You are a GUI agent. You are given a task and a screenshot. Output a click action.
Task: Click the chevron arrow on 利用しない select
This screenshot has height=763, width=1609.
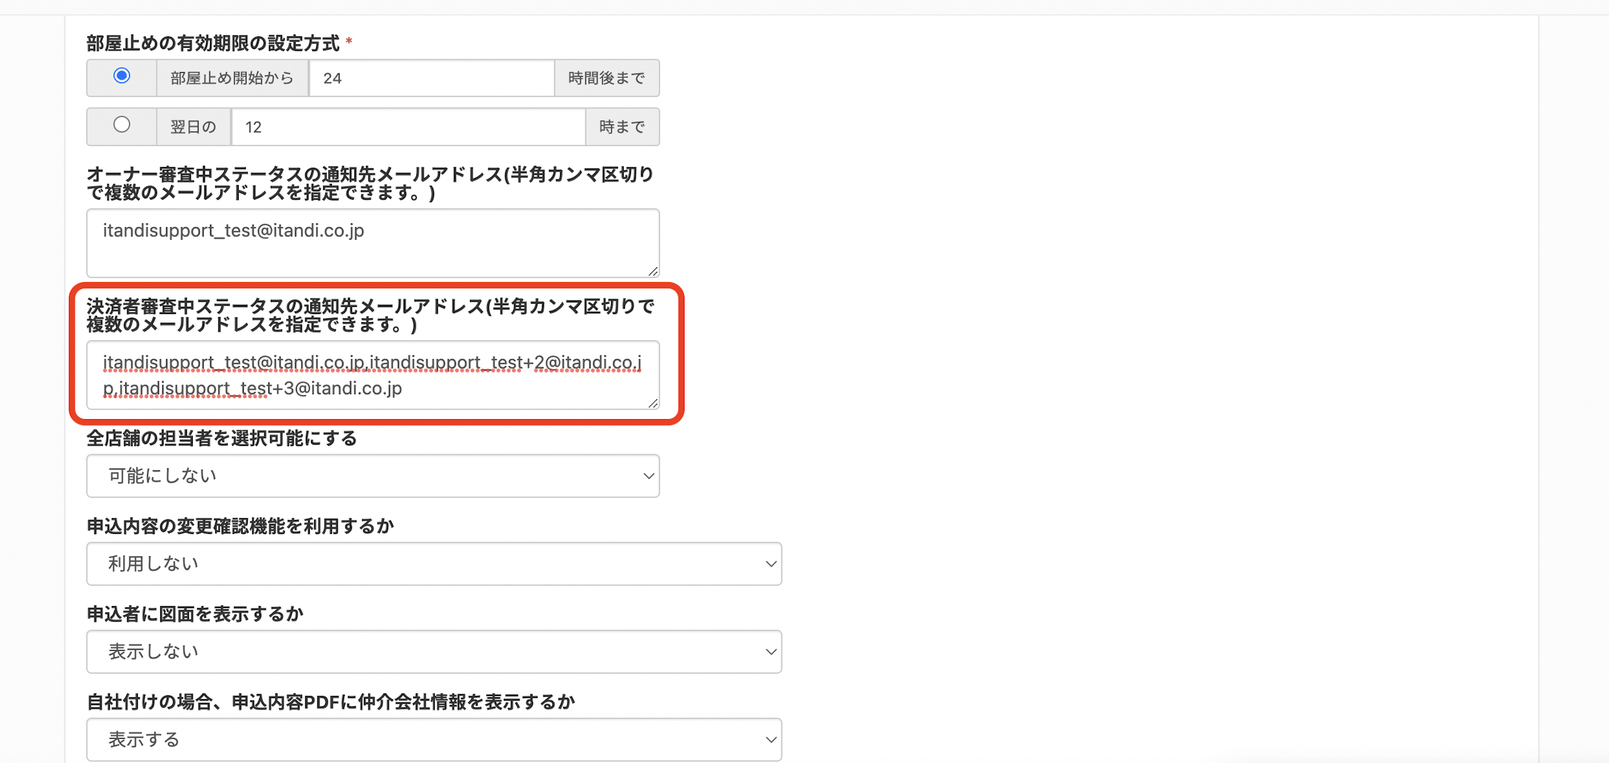click(771, 564)
